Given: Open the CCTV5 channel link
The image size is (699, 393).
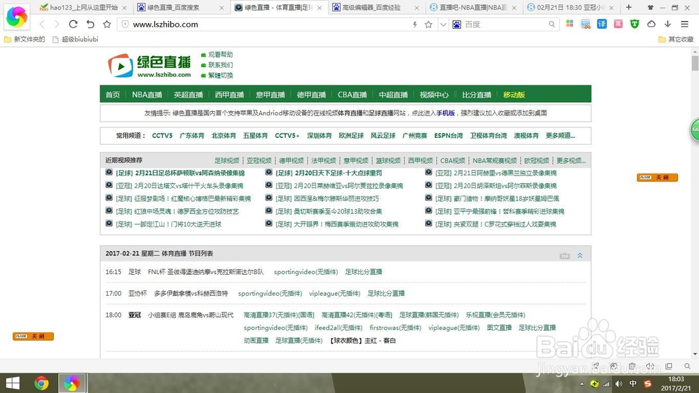Looking at the screenshot, I should pos(162,136).
